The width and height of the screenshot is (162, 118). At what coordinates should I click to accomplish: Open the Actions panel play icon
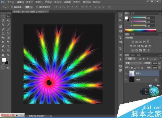tap(121, 20)
